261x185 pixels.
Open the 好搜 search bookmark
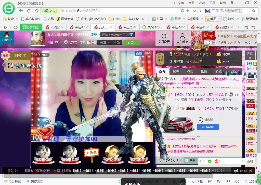pyautogui.click(x=81, y=19)
